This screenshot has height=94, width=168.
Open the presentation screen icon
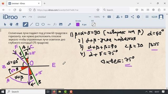[x=109, y=17]
